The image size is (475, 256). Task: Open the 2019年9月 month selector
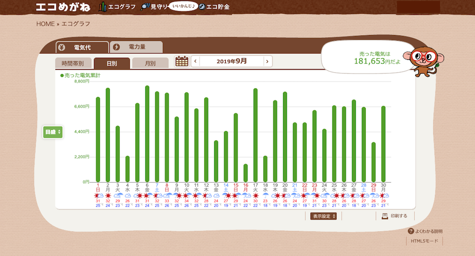[x=231, y=61]
